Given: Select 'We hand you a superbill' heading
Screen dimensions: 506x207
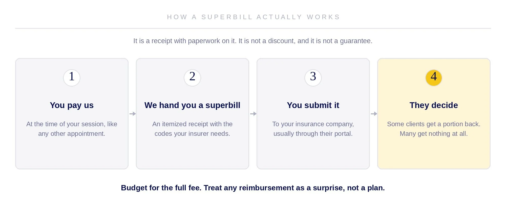Looking at the screenshot, I should click(192, 105).
